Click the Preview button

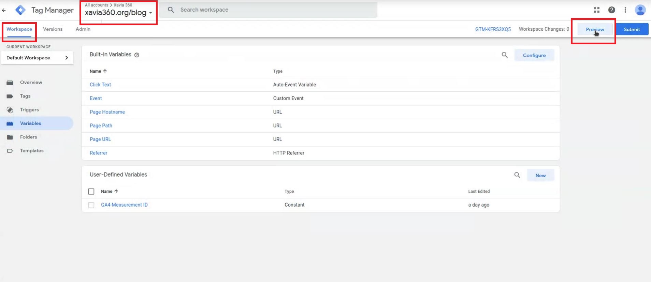[595, 29]
